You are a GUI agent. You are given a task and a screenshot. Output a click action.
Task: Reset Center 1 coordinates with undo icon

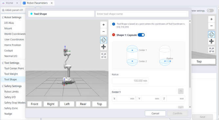pos(181,91)
